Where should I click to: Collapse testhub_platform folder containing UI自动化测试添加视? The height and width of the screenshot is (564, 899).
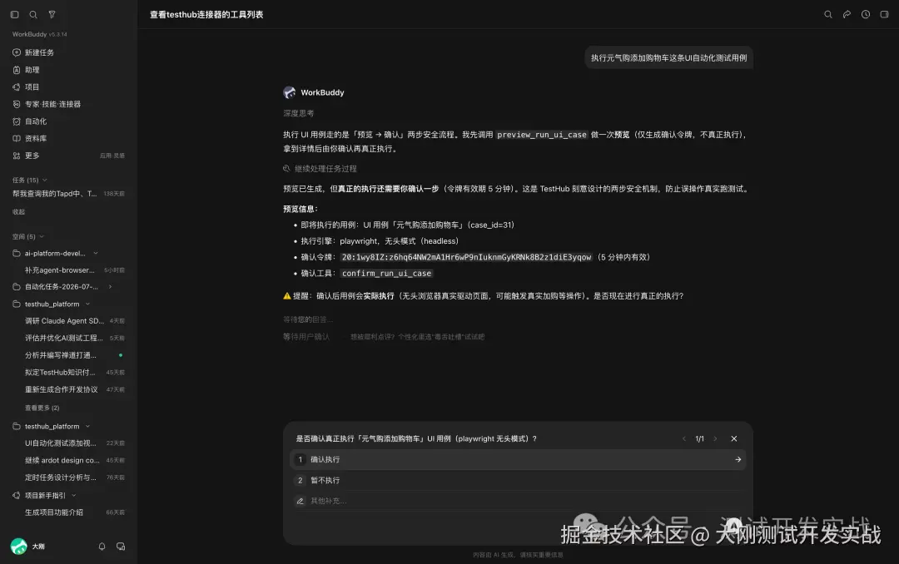coord(87,427)
